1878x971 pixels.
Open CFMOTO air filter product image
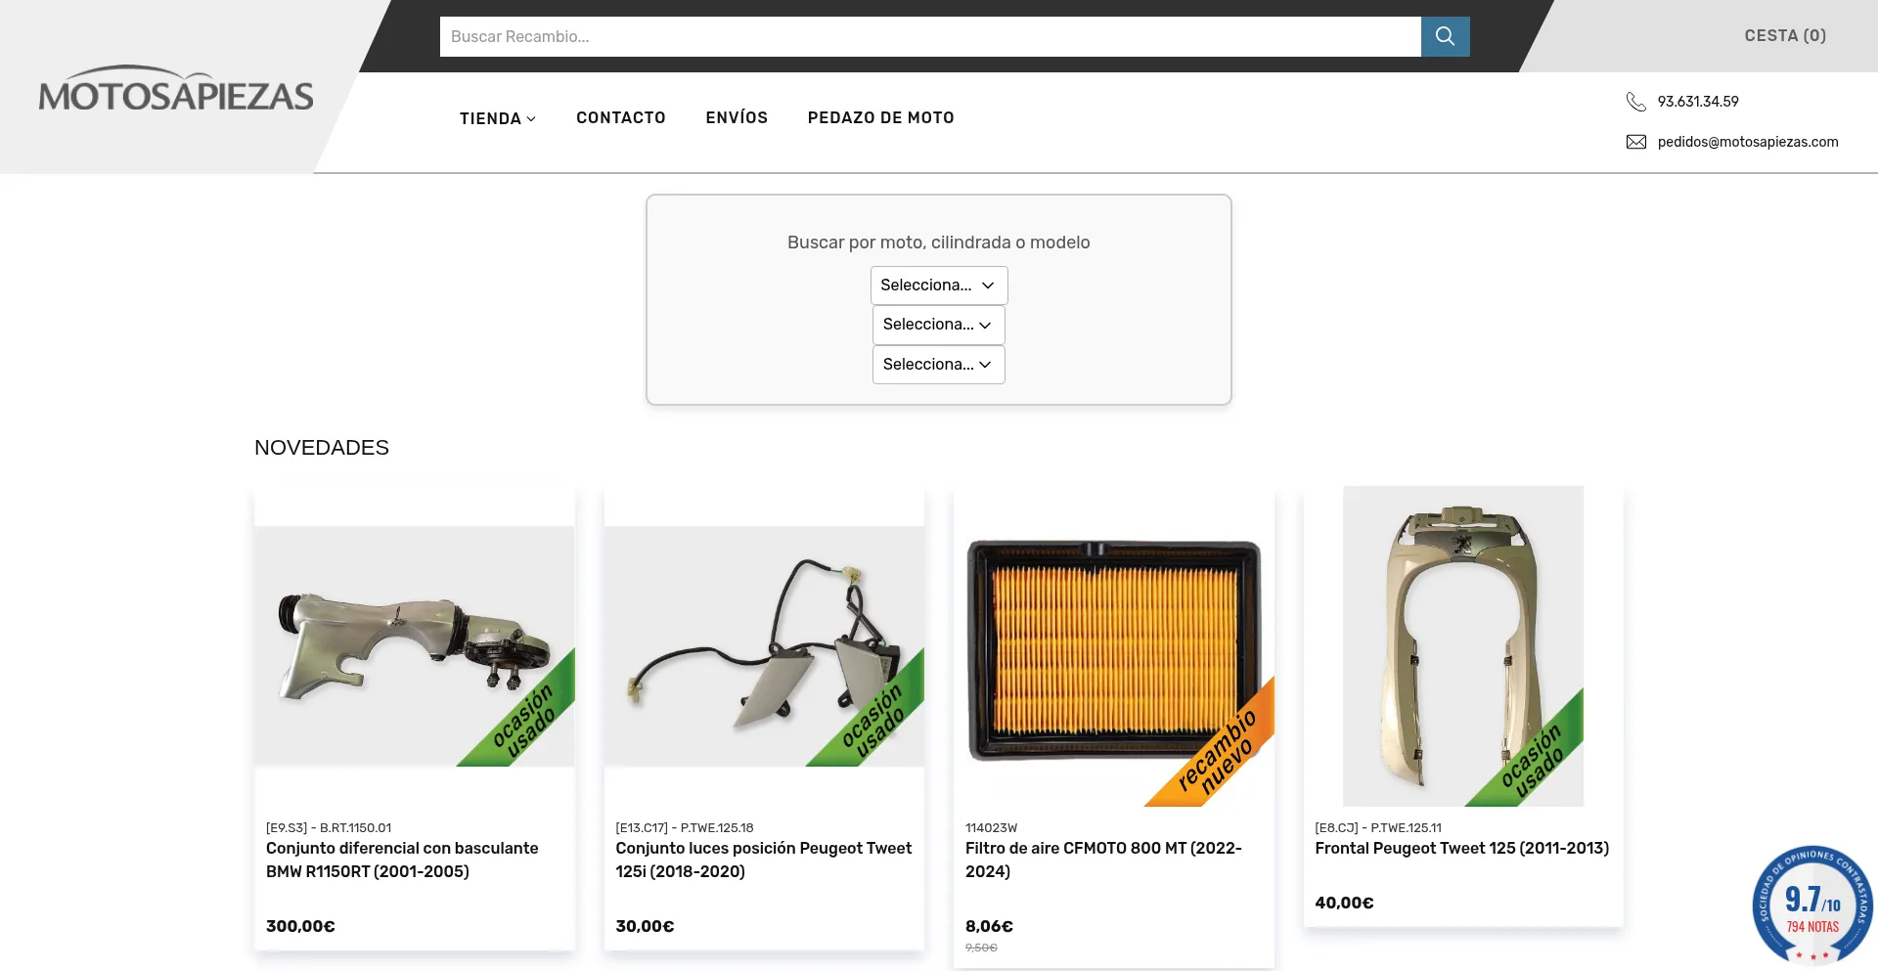pos(1114,646)
